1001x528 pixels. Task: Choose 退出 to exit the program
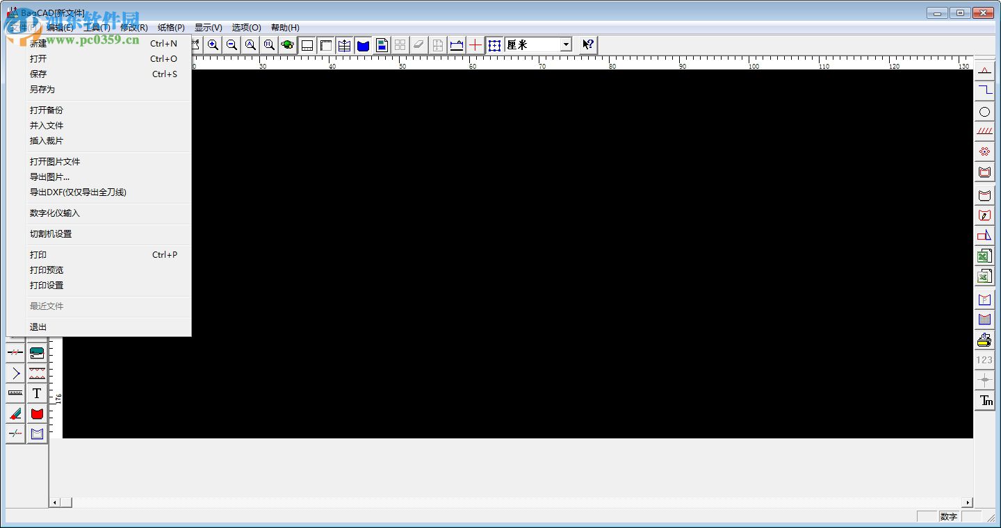pos(99,327)
